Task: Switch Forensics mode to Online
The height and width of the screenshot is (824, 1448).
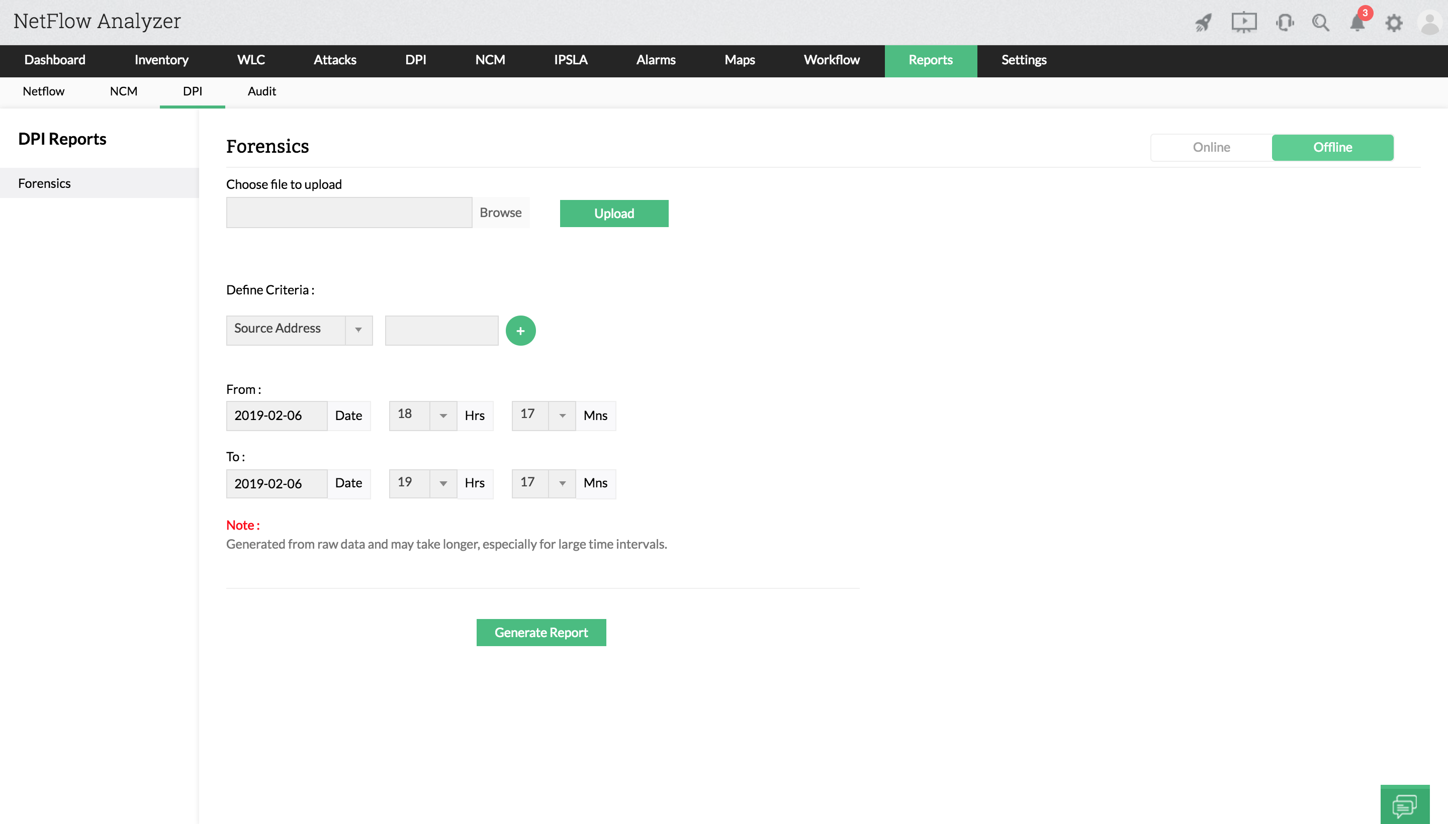Action: click(1211, 147)
